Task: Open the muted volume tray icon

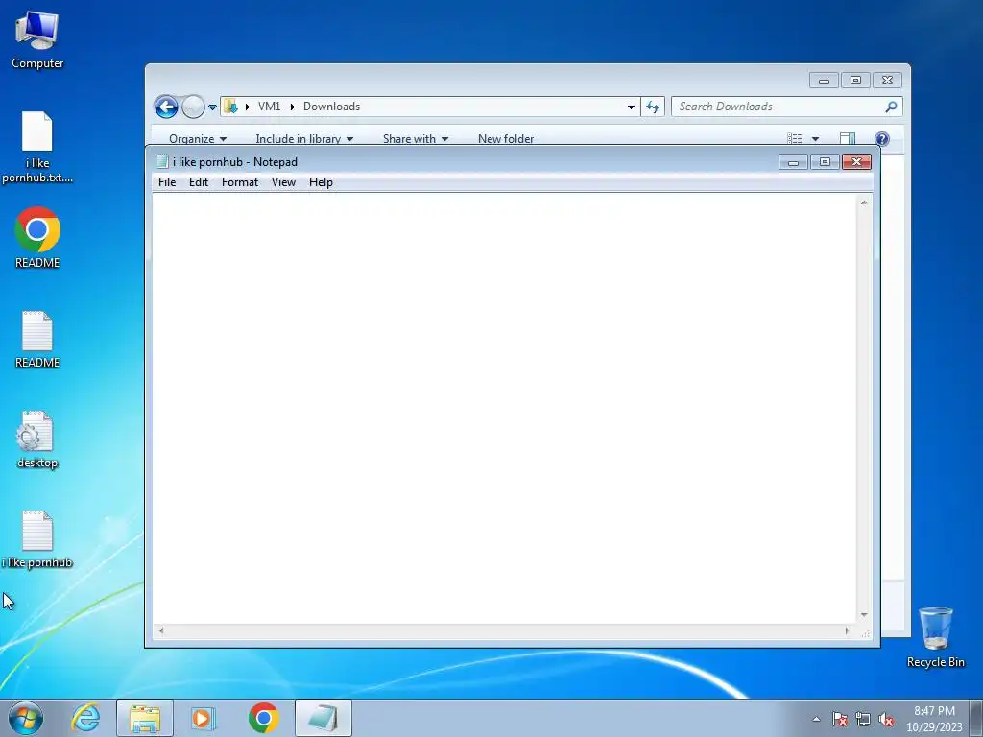Action: tap(886, 719)
